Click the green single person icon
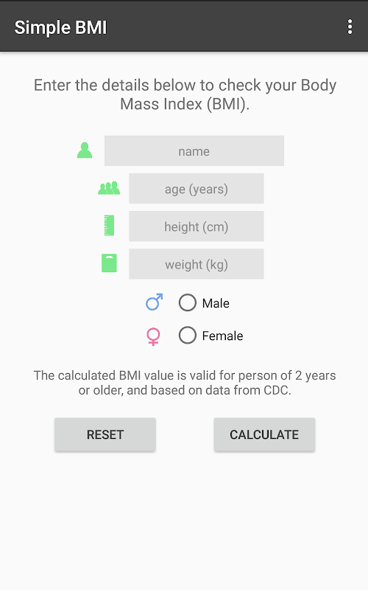Image resolution: width=368 pixels, height=590 pixels. pos(85,150)
